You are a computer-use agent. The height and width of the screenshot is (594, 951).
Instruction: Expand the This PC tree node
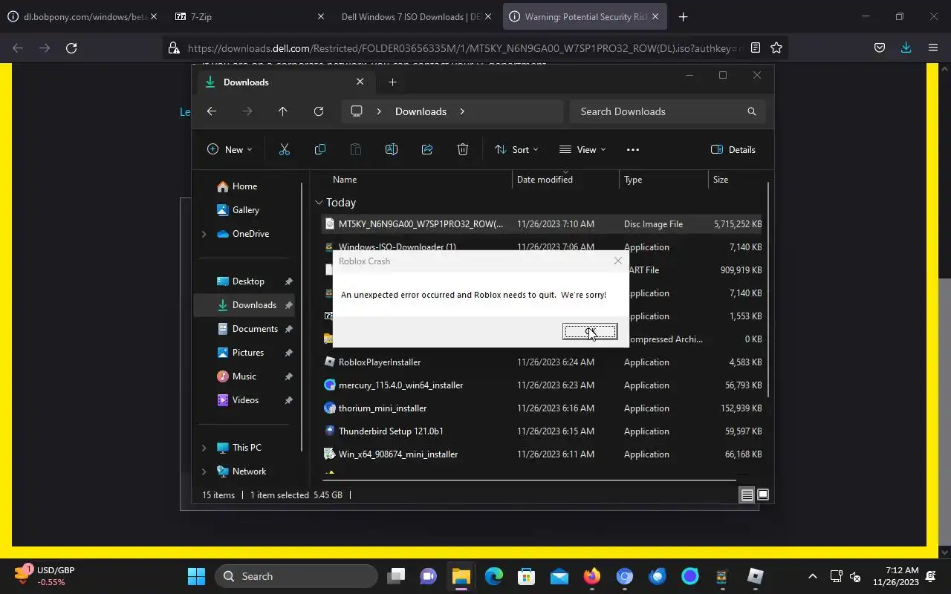click(x=204, y=448)
